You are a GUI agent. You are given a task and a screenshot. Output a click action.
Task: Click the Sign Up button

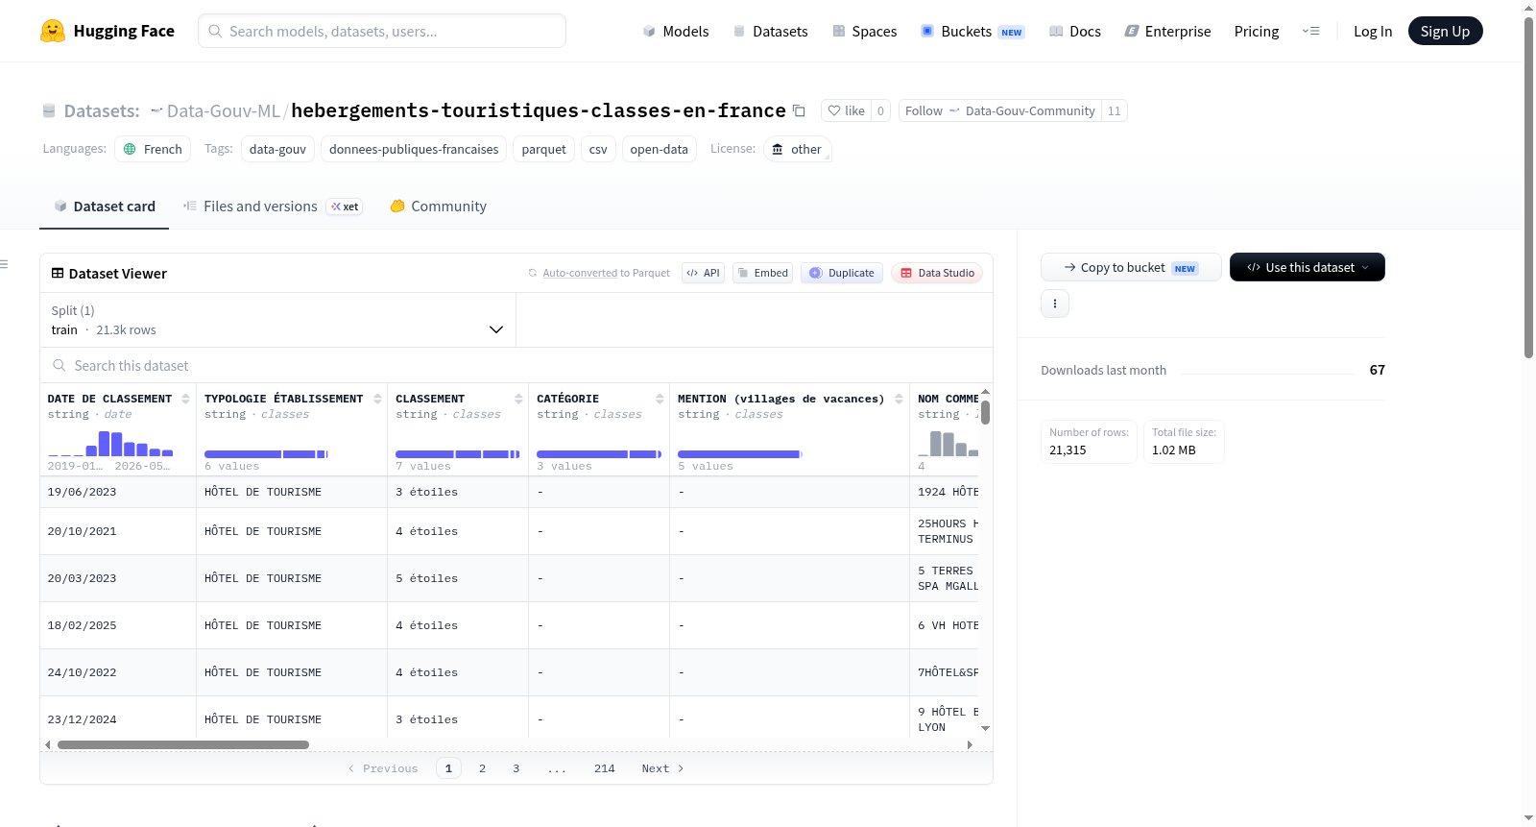1445,31
